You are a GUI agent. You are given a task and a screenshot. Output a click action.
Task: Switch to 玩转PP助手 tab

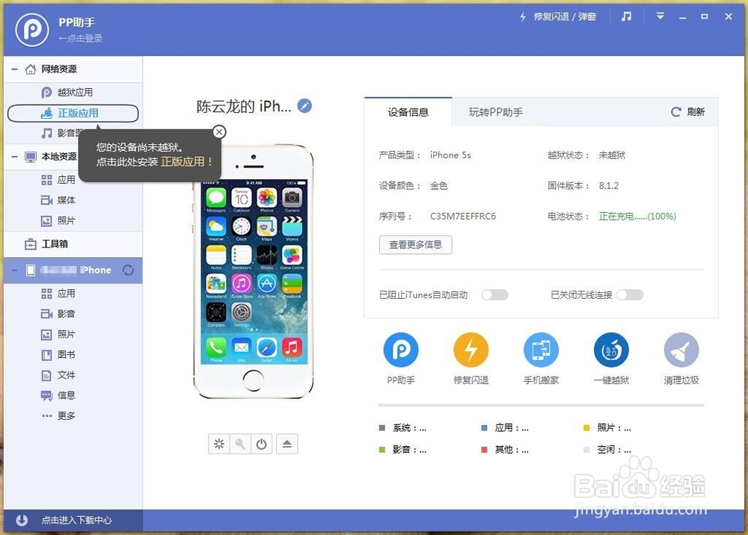496,112
